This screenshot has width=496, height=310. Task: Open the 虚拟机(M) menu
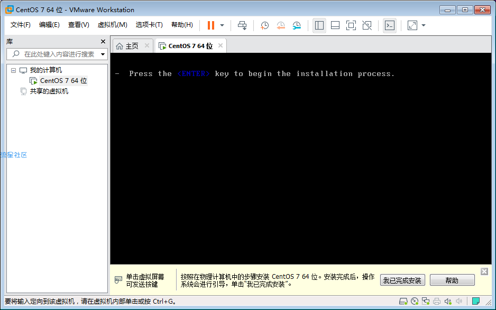click(x=112, y=25)
